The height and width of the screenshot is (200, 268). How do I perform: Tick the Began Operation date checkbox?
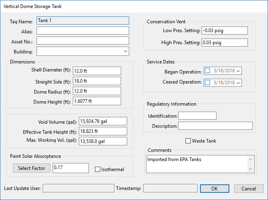[x=207, y=71]
